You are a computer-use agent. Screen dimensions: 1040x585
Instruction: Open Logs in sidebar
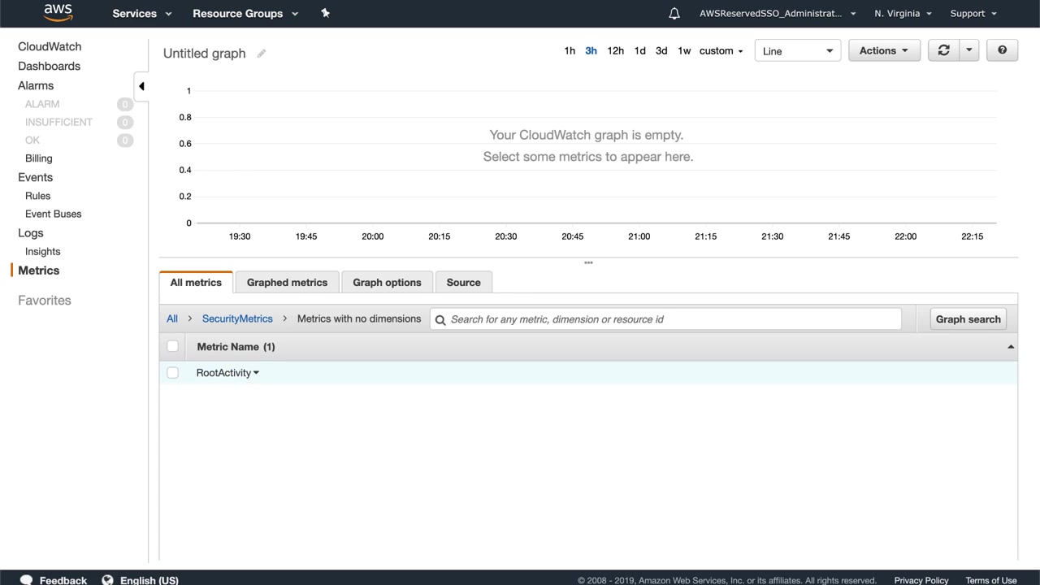click(31, 233)
